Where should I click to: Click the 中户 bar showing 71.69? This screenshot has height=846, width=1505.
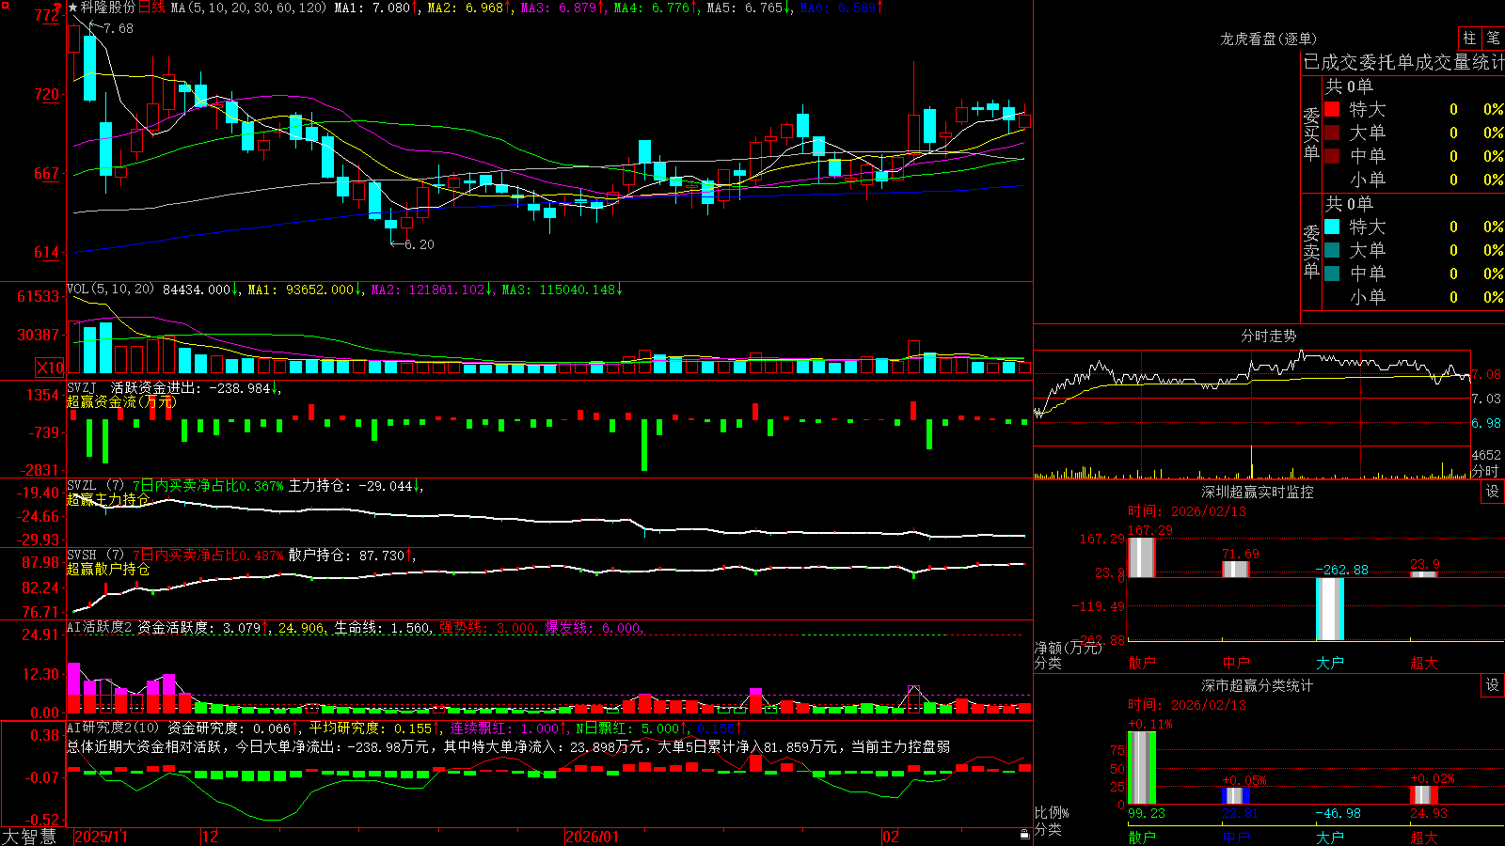point(1235,569)
